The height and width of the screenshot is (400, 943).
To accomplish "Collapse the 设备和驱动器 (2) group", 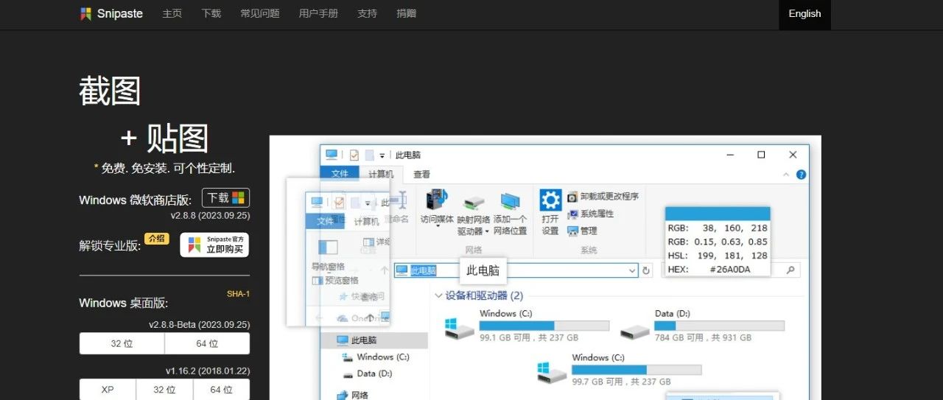I will [439, 295].
